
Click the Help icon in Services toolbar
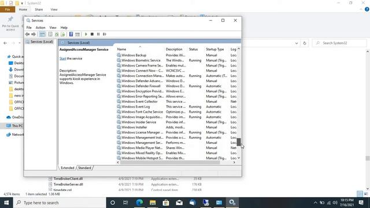click(71, 34)
